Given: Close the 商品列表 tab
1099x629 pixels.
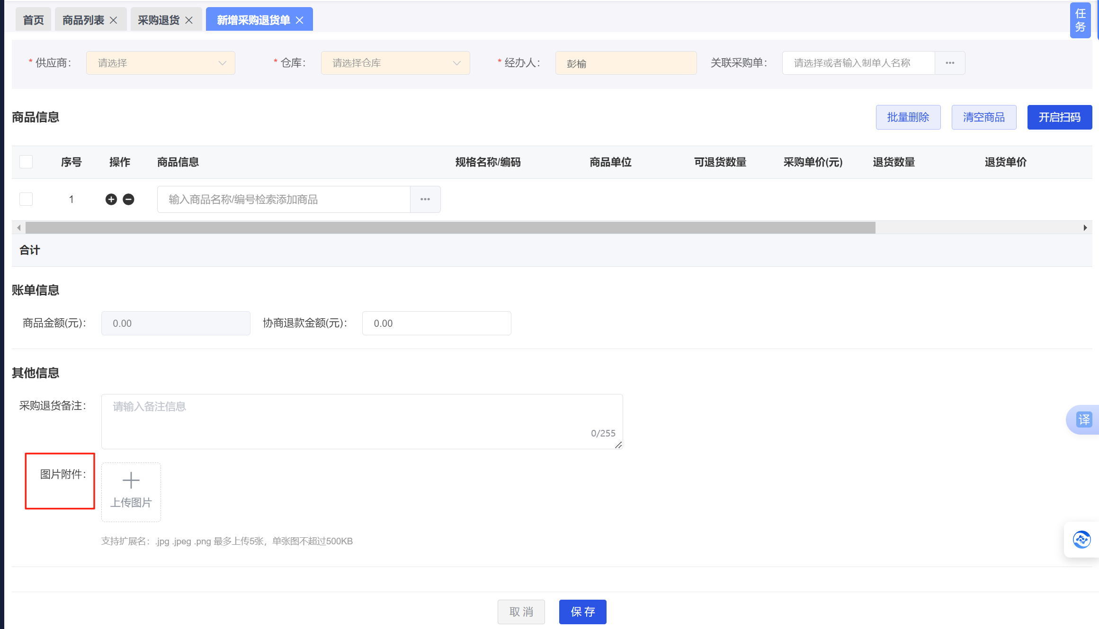Looking at the screenshot, I should point(114,20).
